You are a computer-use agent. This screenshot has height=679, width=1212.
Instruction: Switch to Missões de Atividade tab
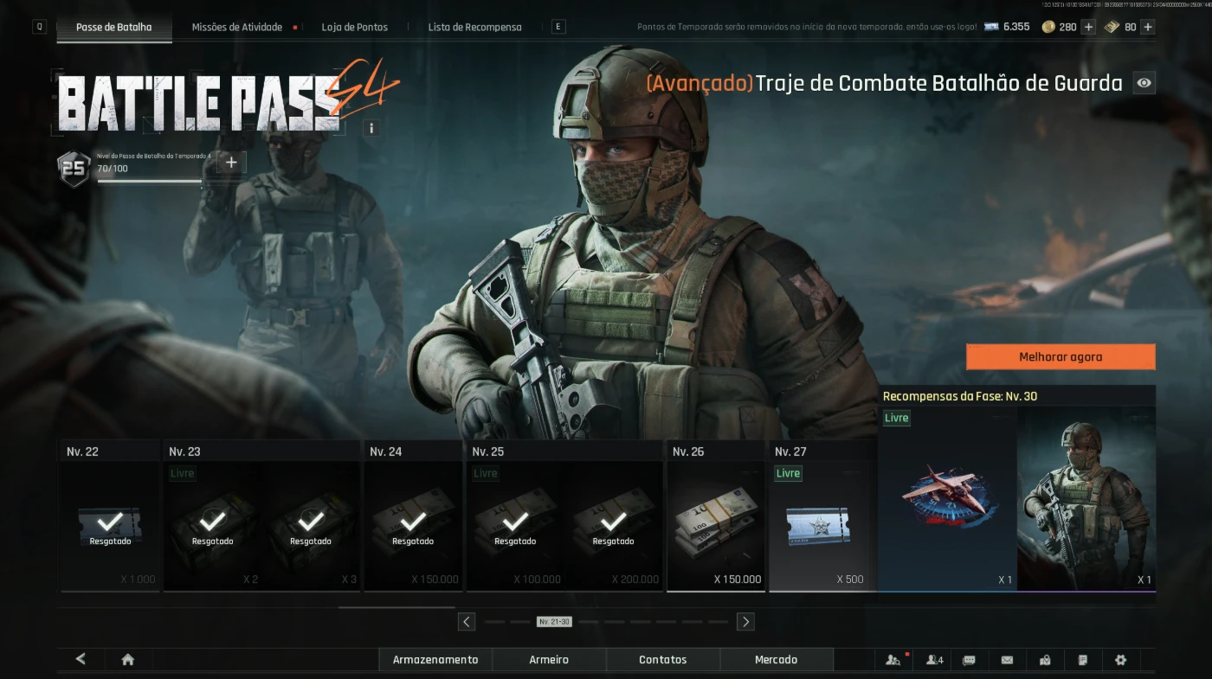coord(237,27)
